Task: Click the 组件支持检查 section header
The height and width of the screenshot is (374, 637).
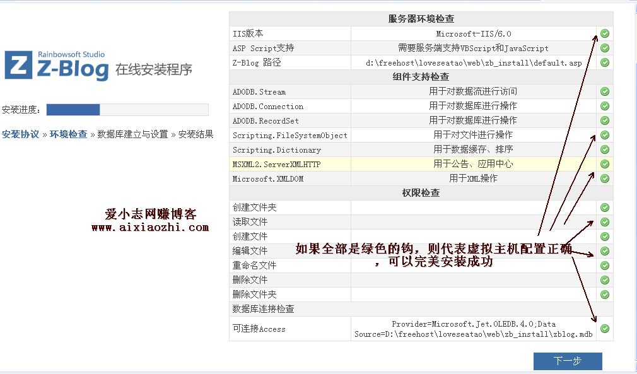Action: click(x=421, y=77)
